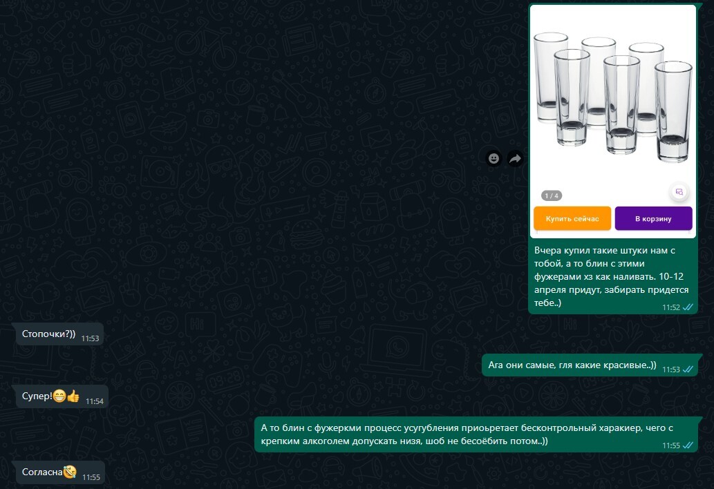Select the 'Ага они самые' message
The width and height of the screenshot is (714, 489).
590,365
